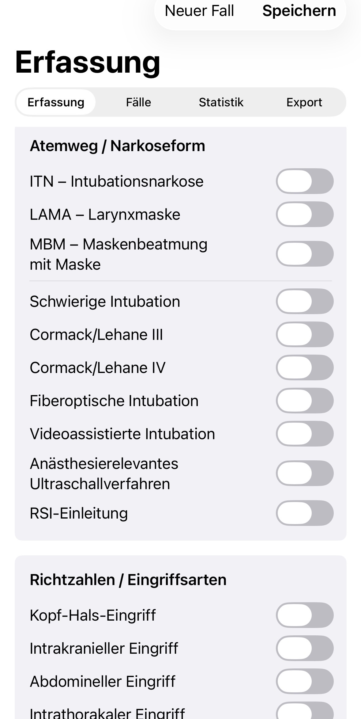Select the Erfassung tab
361x719 pixels.
click(x=56, y=102)
